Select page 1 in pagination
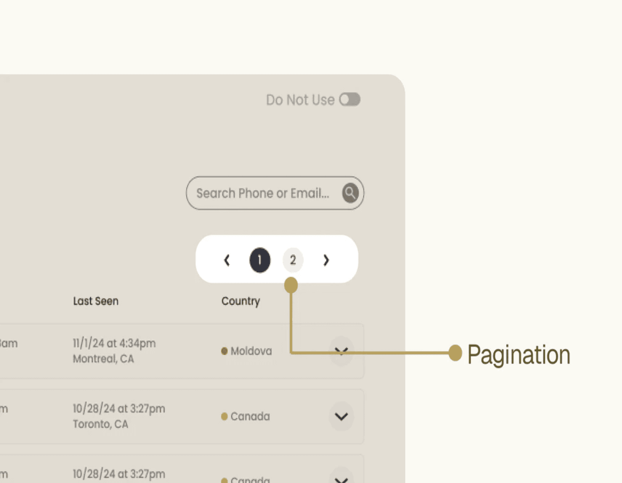Screen dimensions: 622x483 (260, 260)
